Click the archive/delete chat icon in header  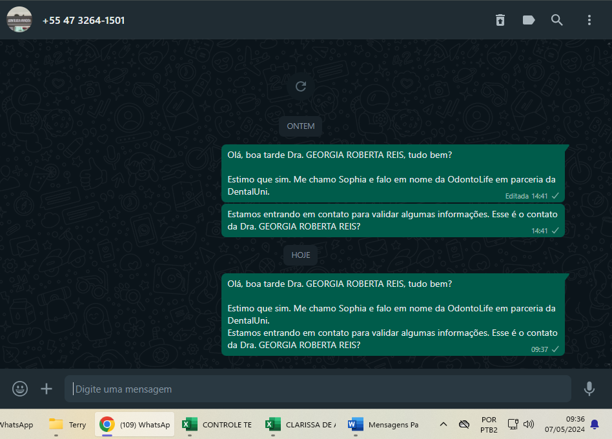pyautogui.click(x=500, y=20)
